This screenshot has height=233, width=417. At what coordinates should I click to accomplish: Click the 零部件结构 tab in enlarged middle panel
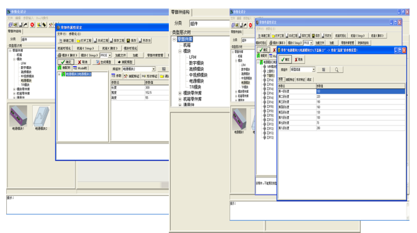(x=181, y=12)
